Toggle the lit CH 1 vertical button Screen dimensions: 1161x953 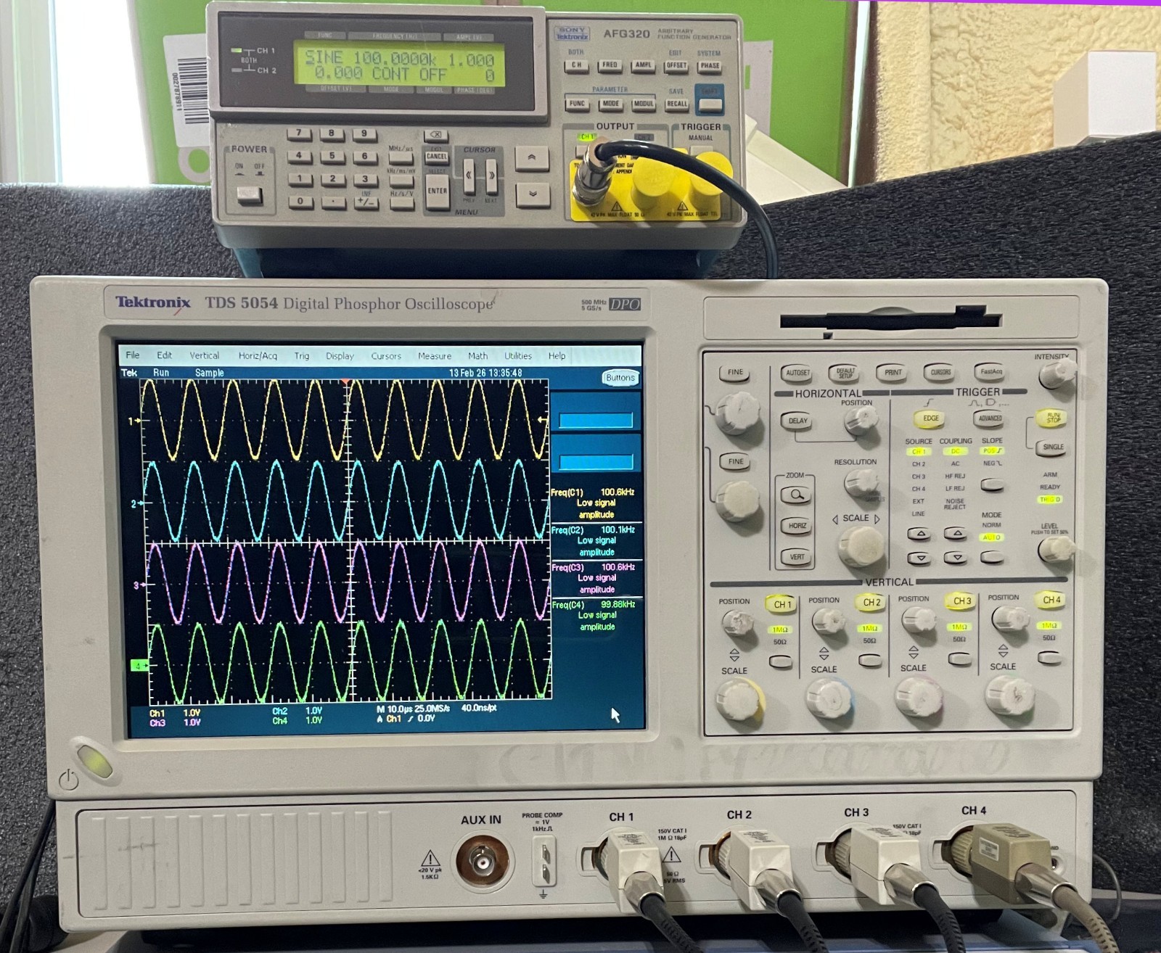click(782, 604)
